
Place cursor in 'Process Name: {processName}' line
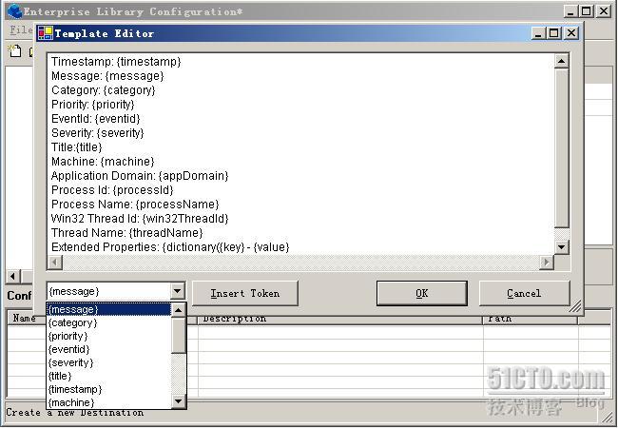(135, 205)
